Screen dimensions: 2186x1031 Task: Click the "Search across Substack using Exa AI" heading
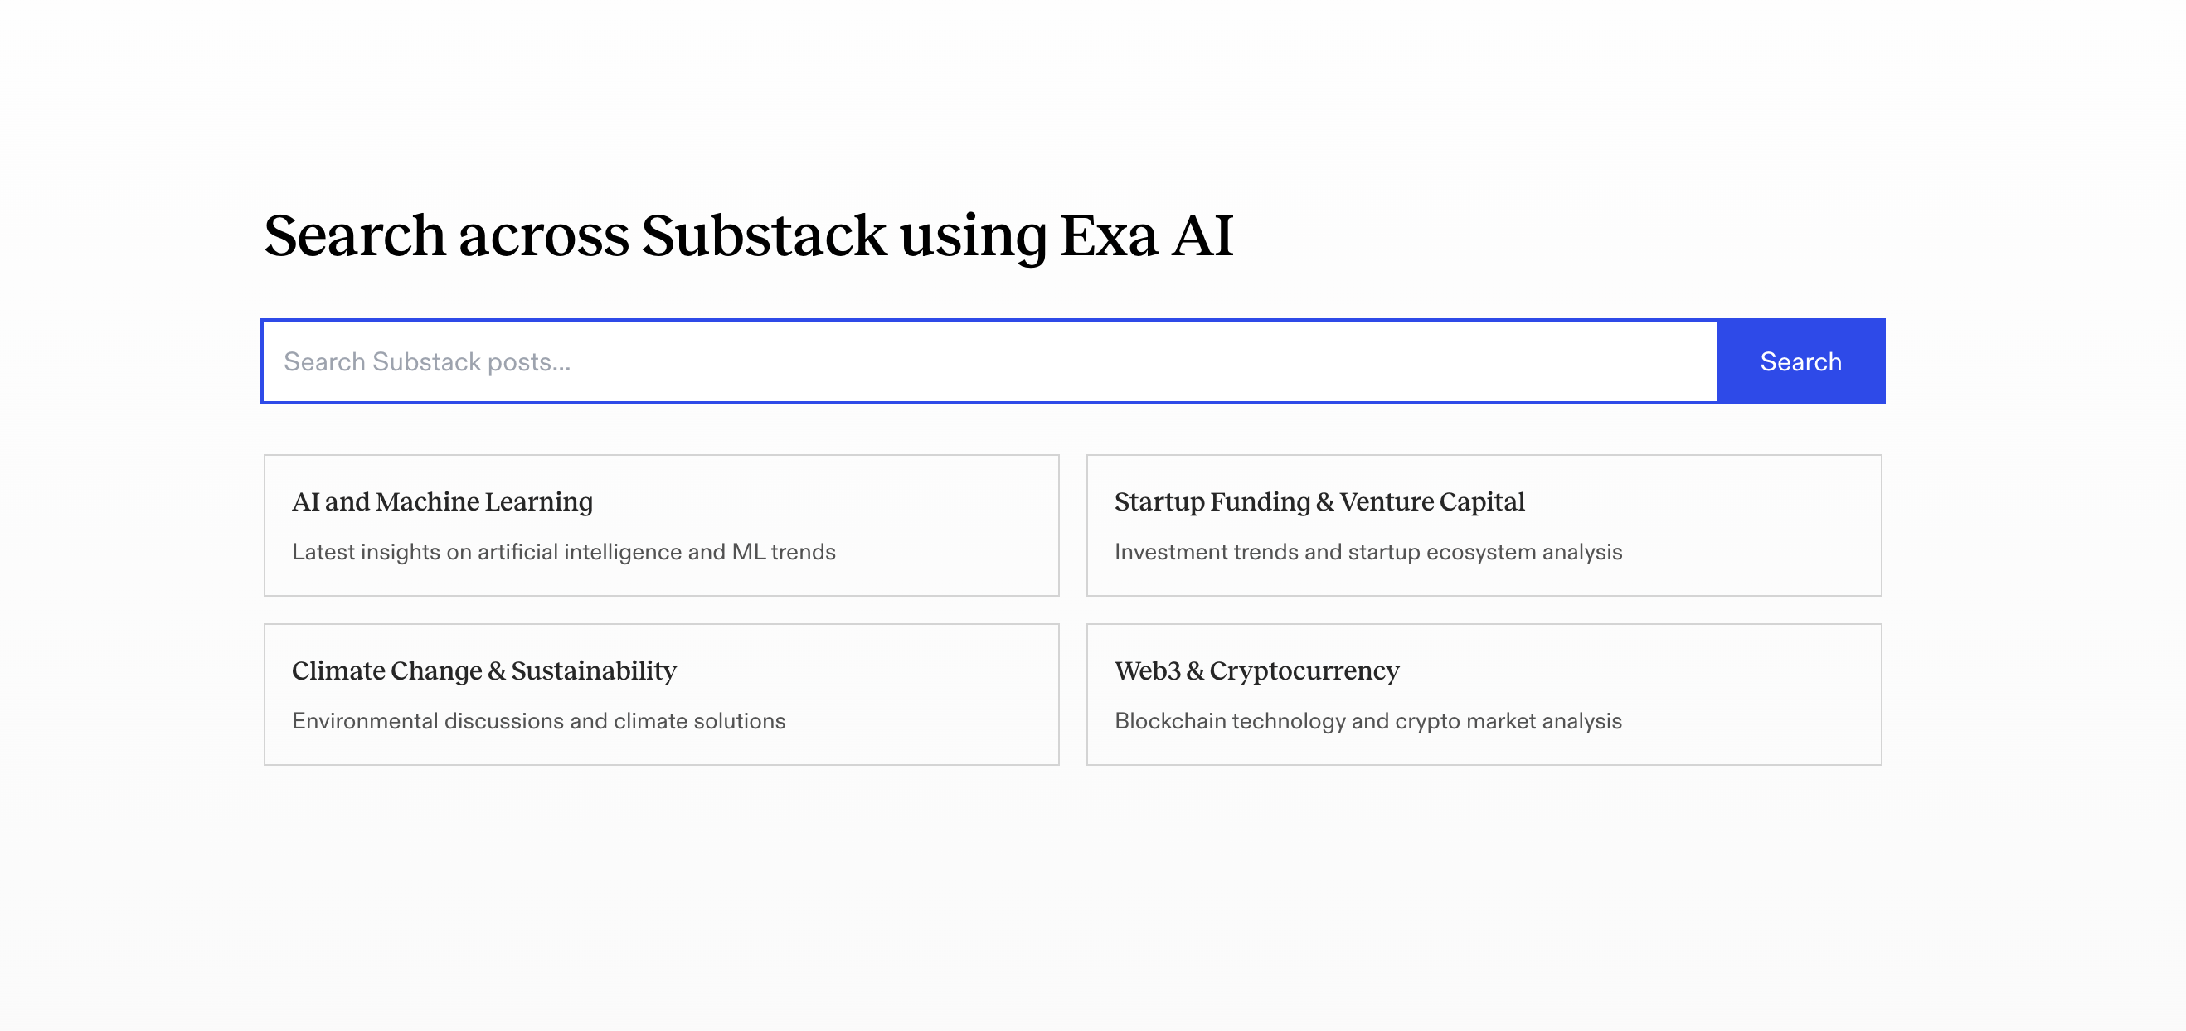tap(748, 235)
